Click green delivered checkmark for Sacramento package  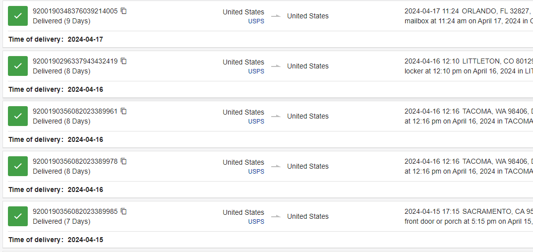coord(18,216)
